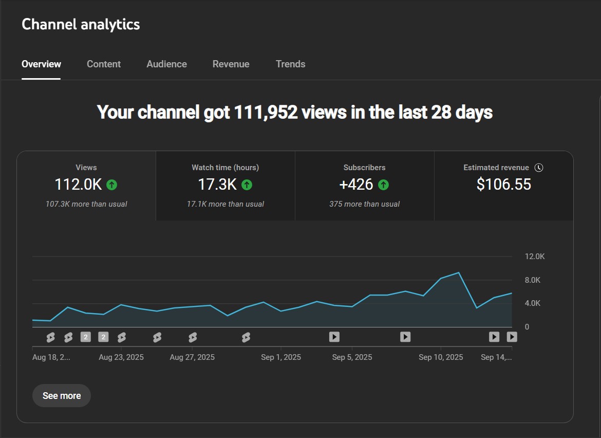Open the first '2' uploads badge on the timeline
The height and width of the screenshot is (438, 601).
coord(86,337)
